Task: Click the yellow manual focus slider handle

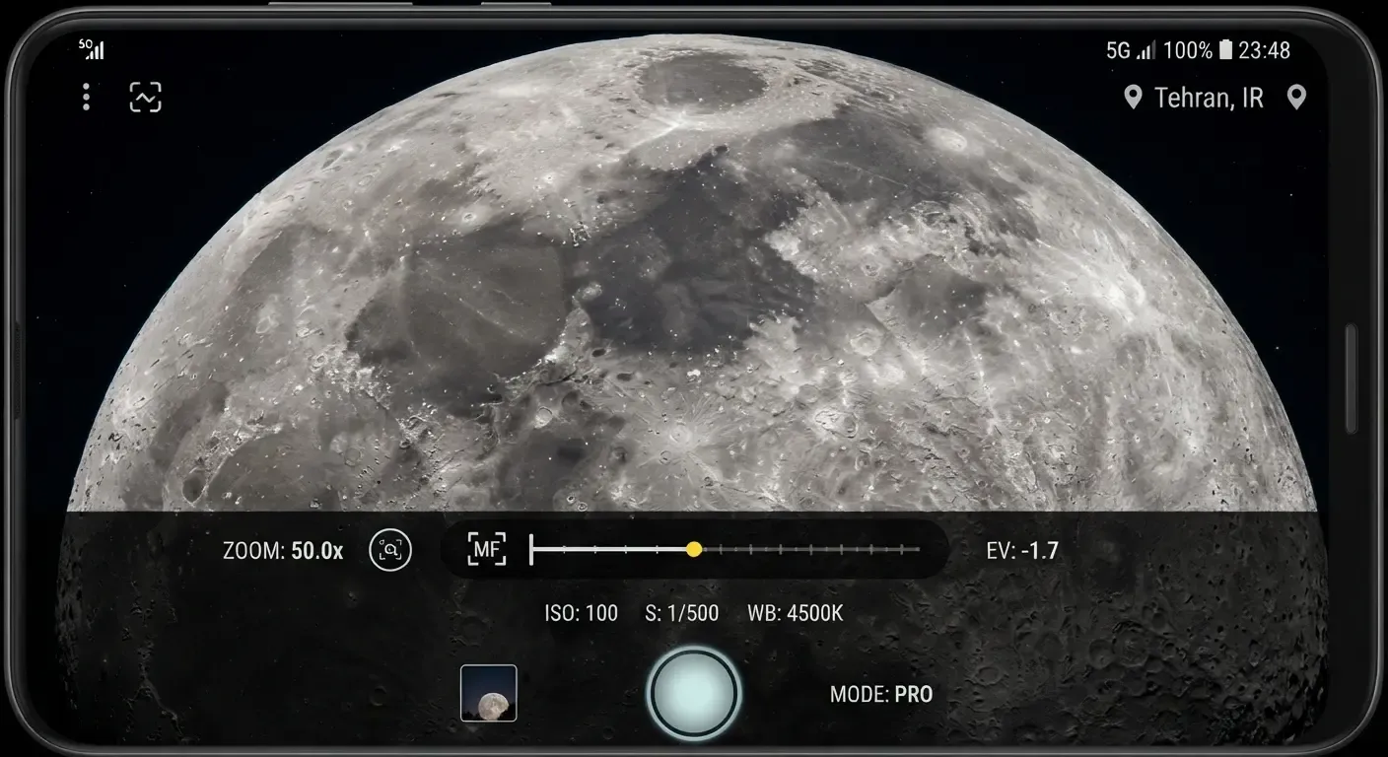Action: (694, 549)
